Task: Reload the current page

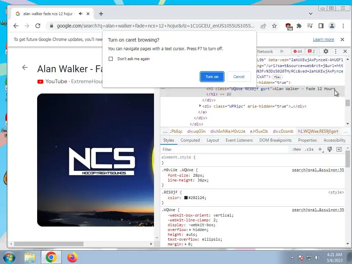Action: tap(38, 26)
